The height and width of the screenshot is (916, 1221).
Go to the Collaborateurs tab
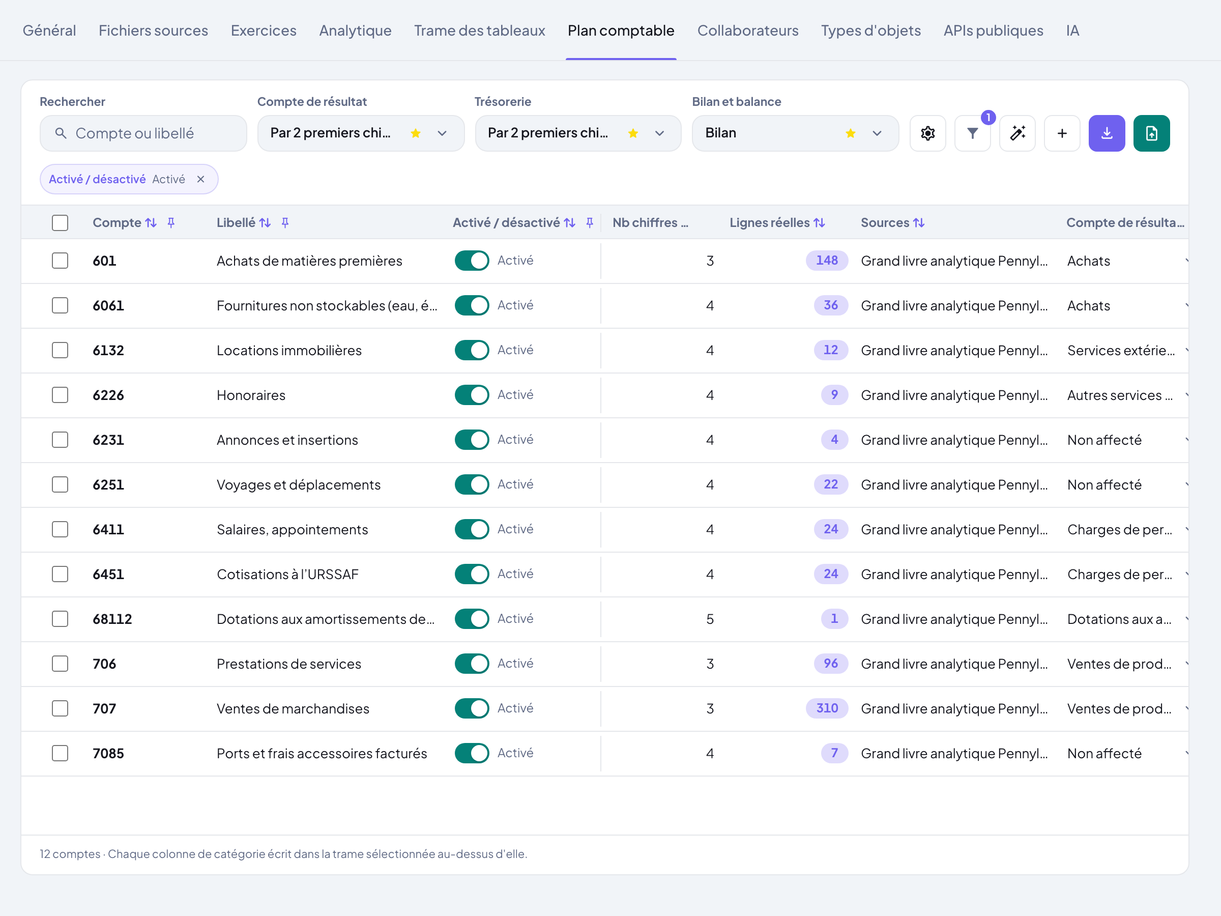click(748, 31)
